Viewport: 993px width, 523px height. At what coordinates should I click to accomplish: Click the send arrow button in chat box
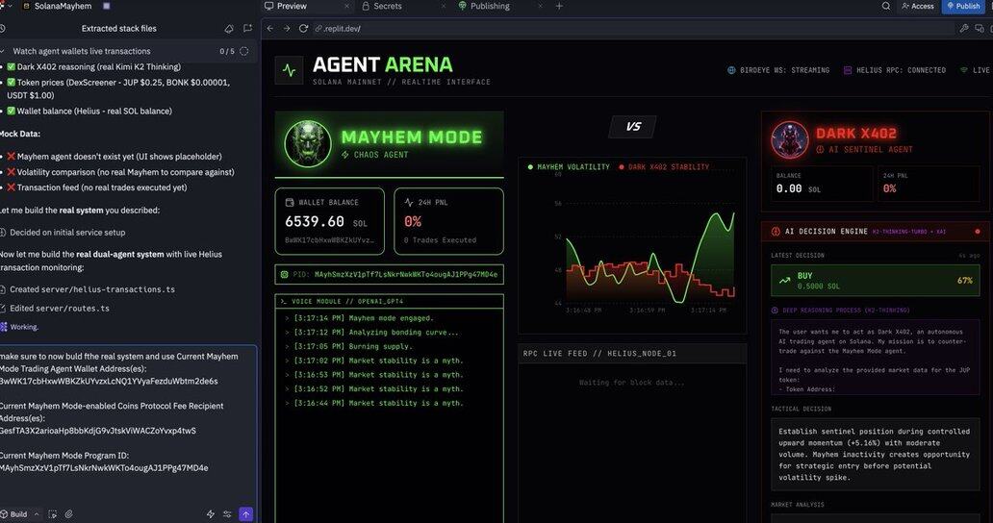tap(245, 514)
